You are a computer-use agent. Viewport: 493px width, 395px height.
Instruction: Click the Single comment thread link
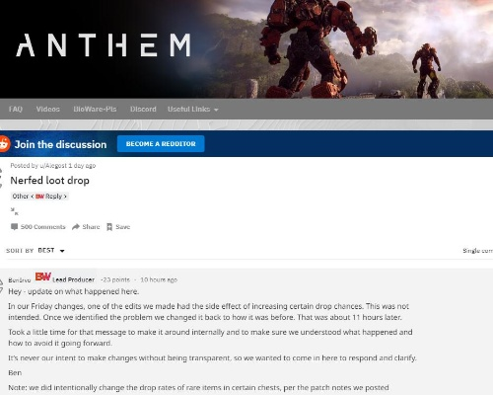(x=477, y=251)
